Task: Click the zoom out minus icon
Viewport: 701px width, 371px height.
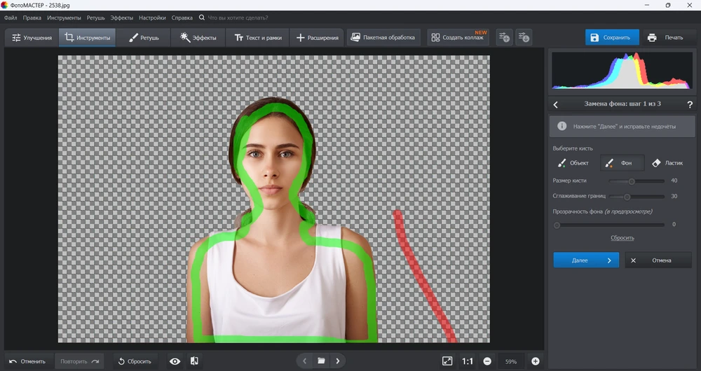Action: tap(487, 361)
